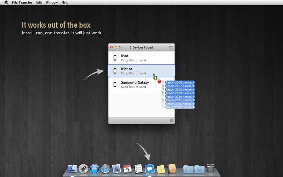Minimize the devices window with yellow button

[116, 47]
